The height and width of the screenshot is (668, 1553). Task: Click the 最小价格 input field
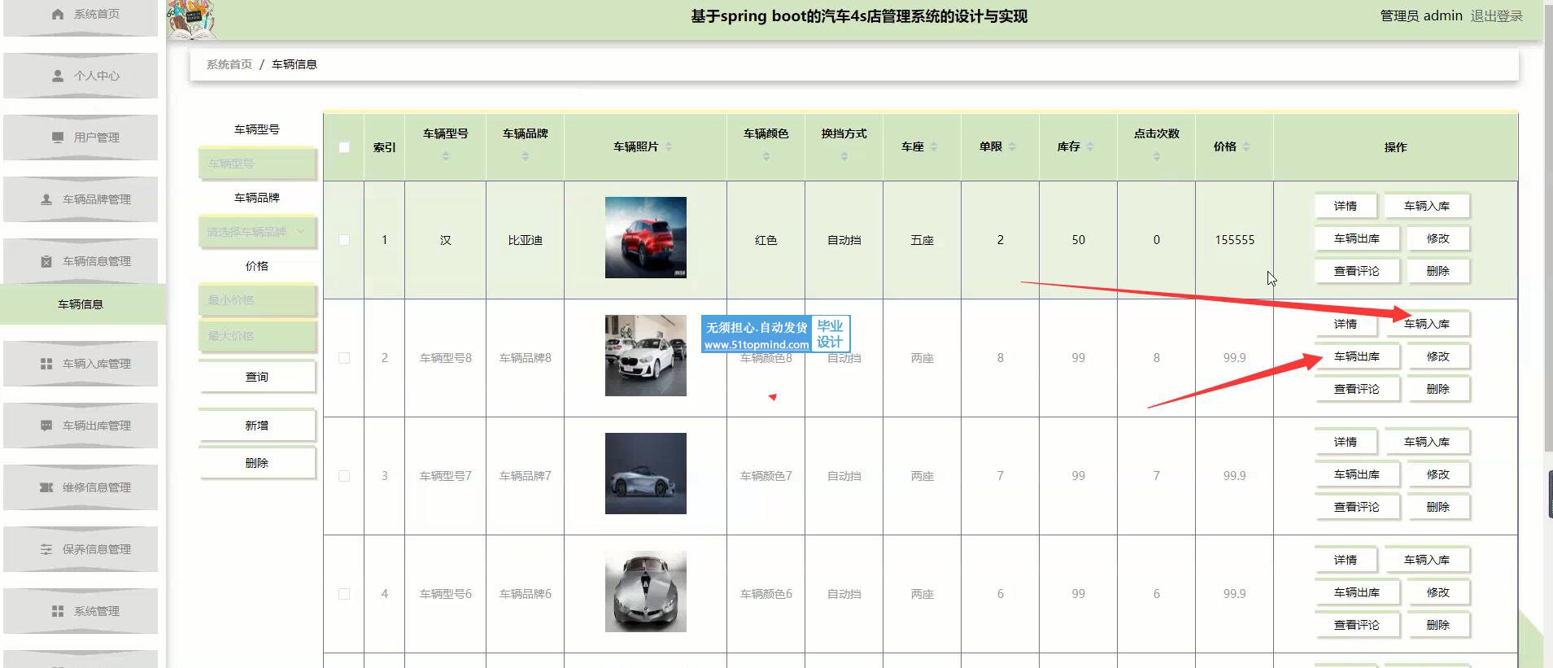pos(256,300)
